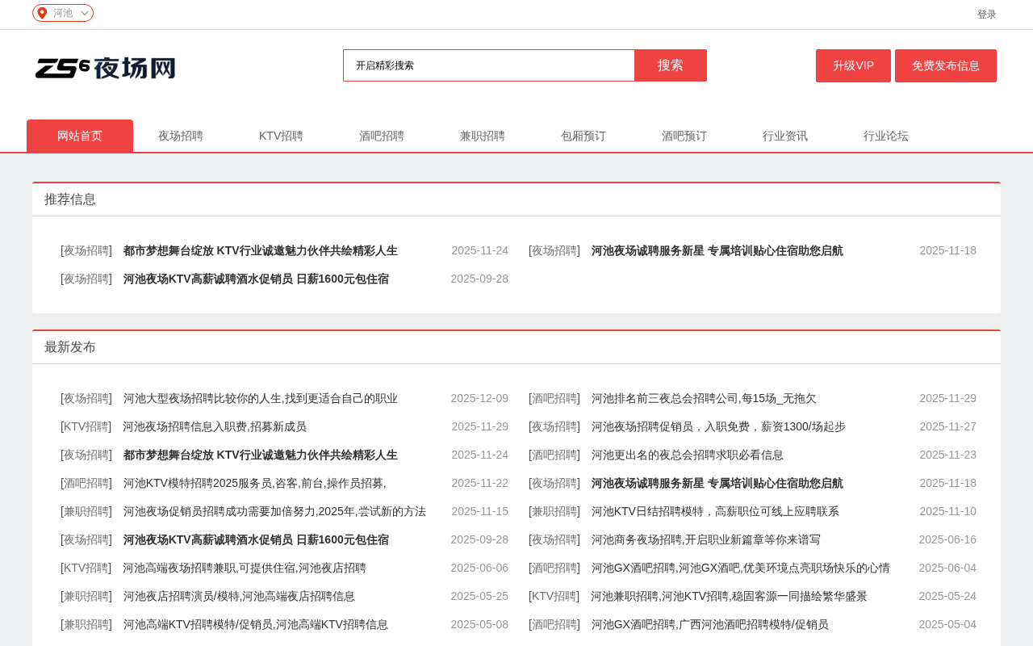Click the 搜索 search button
This screenshot has height=646, width=1033.
(x=671, y=65)
